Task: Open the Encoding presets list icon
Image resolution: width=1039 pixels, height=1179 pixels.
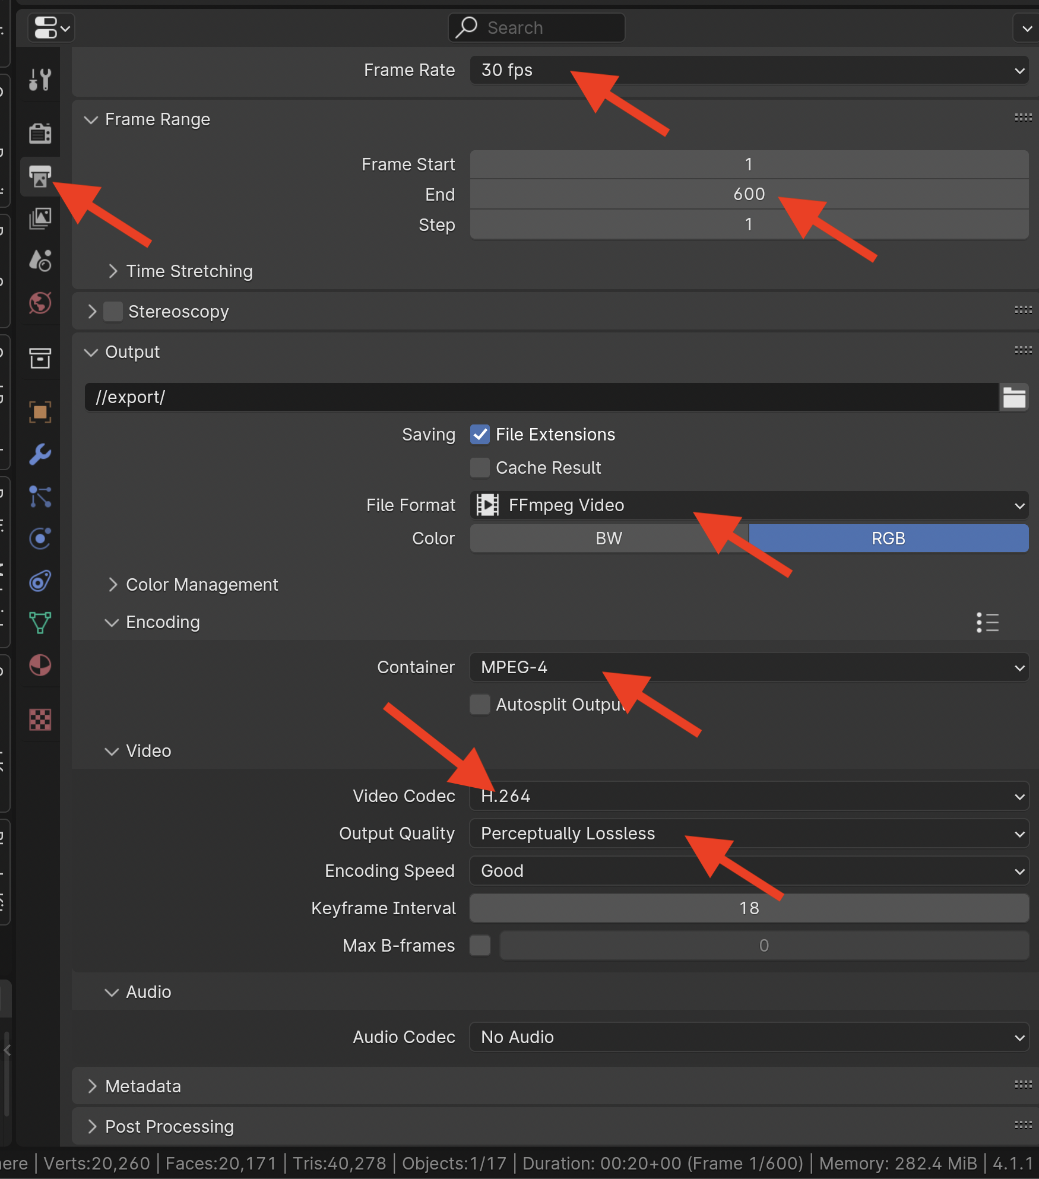Action: click(x=987, y=622)
